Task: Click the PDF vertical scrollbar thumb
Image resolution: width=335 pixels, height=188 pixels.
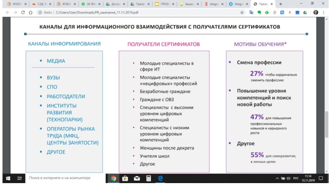Action: click(327, 124)
